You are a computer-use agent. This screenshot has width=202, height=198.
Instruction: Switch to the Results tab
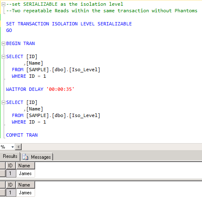point(10,156)
